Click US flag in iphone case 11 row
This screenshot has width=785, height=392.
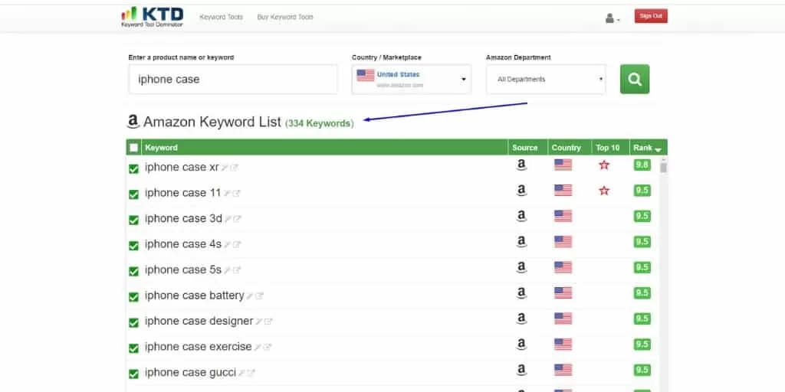563,191
